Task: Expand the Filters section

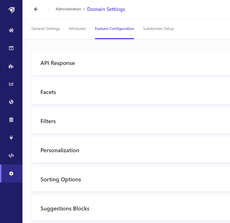Action: (x=131, y=121)
